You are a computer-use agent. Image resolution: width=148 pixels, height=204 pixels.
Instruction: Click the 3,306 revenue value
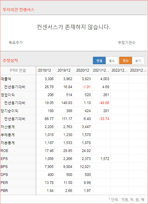click(x=49, y=79)
